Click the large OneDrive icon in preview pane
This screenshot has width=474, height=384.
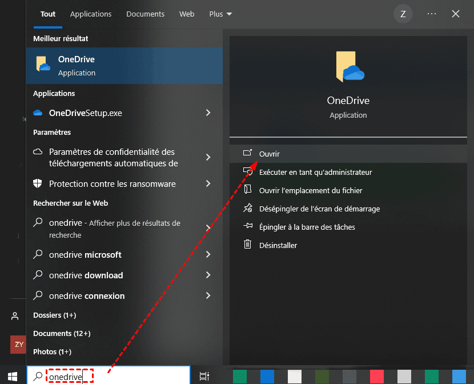coord(350,66)
